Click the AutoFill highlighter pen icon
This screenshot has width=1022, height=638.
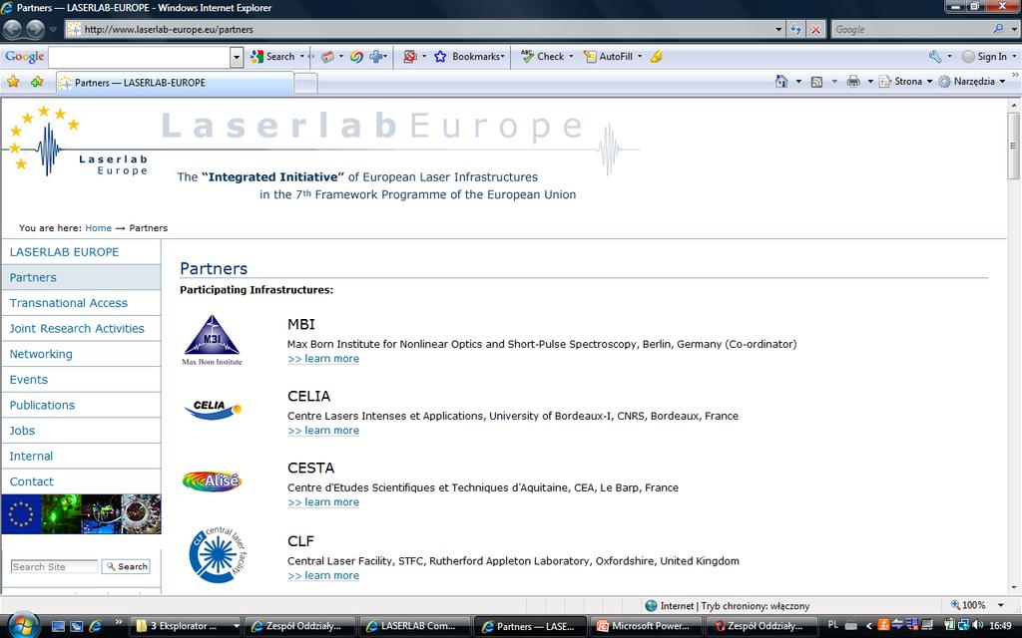(x=657, y=57)
